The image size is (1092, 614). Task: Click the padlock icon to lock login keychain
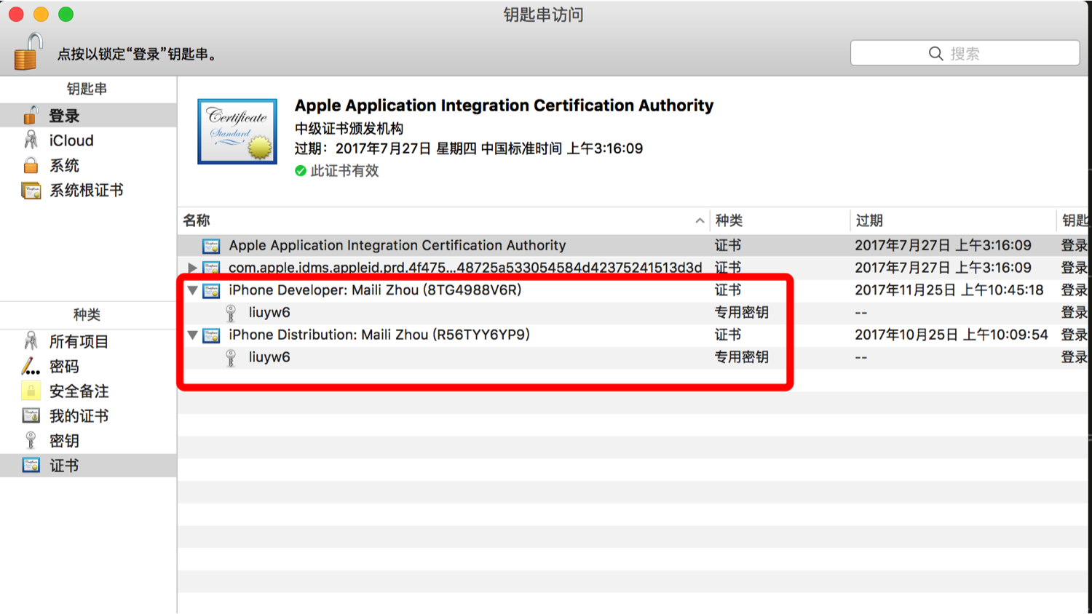pyautogui.click(x=28, y=52)
